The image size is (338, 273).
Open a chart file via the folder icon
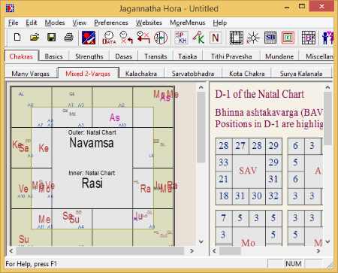[x=35, y=38]
